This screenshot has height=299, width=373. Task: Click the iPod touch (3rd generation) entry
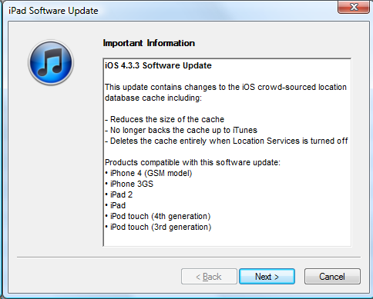[158, 227]
